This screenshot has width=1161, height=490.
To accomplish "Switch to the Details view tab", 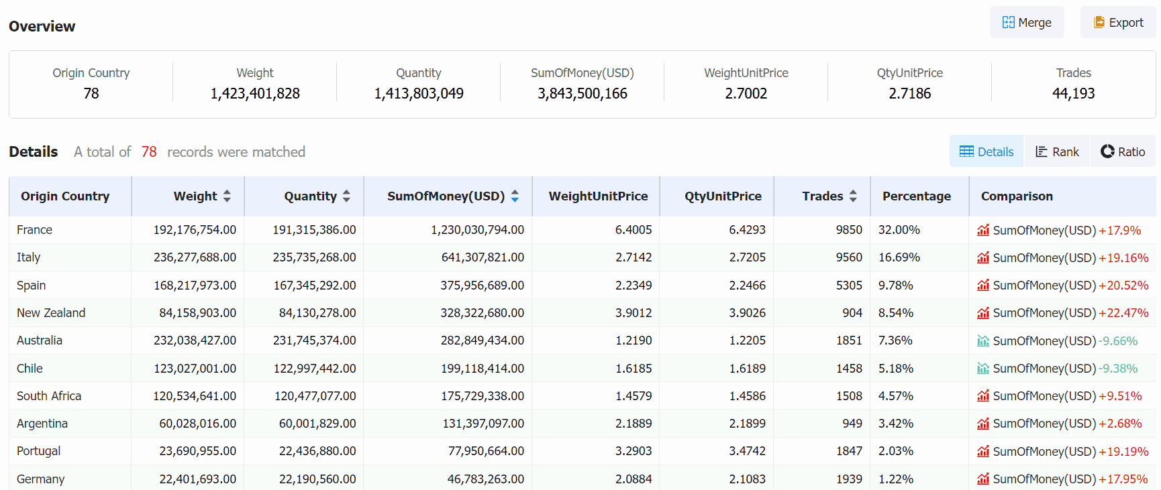I will click(x=987, y=151).
